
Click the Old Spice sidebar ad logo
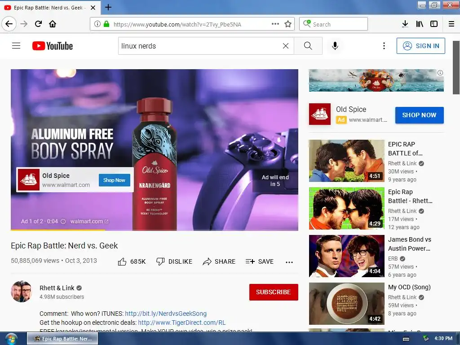point(320,114)
